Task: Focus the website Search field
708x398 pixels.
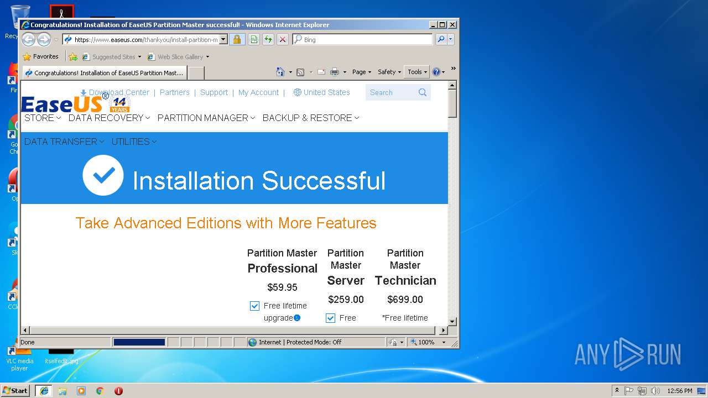Action: [391, 92]
